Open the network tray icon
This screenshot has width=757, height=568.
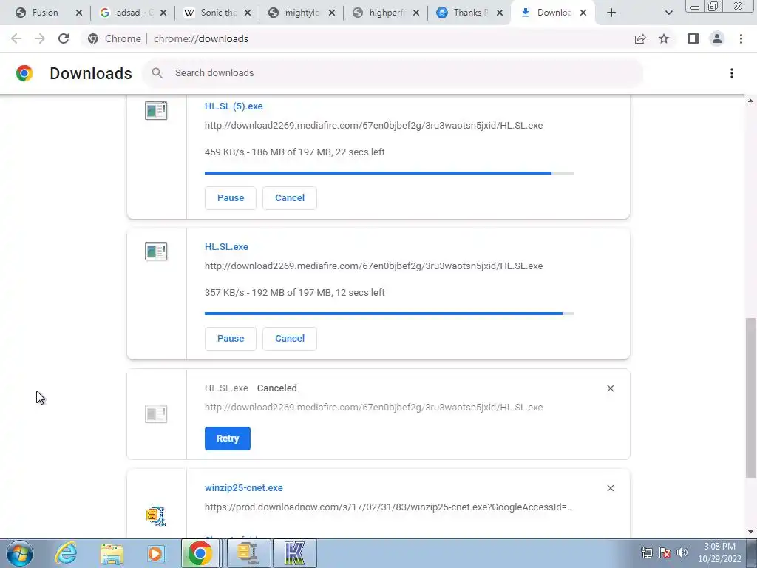(646, 552)
